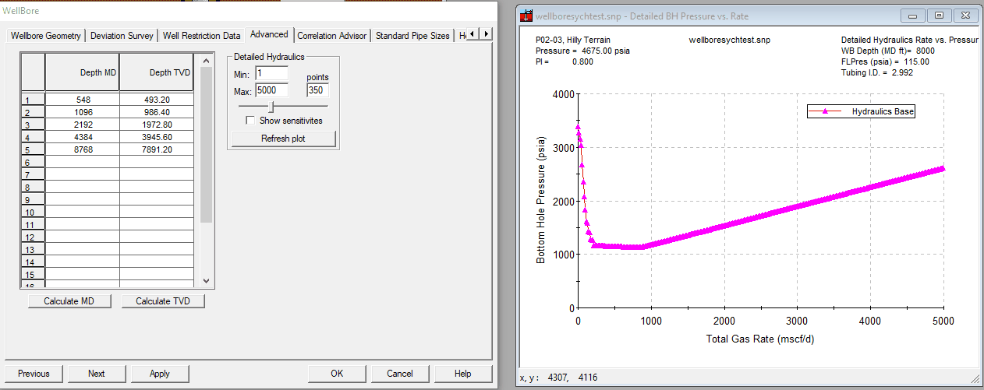Screen dimensions: 984x390
Task: Click the Max rate input field
Action: (271, 90)
